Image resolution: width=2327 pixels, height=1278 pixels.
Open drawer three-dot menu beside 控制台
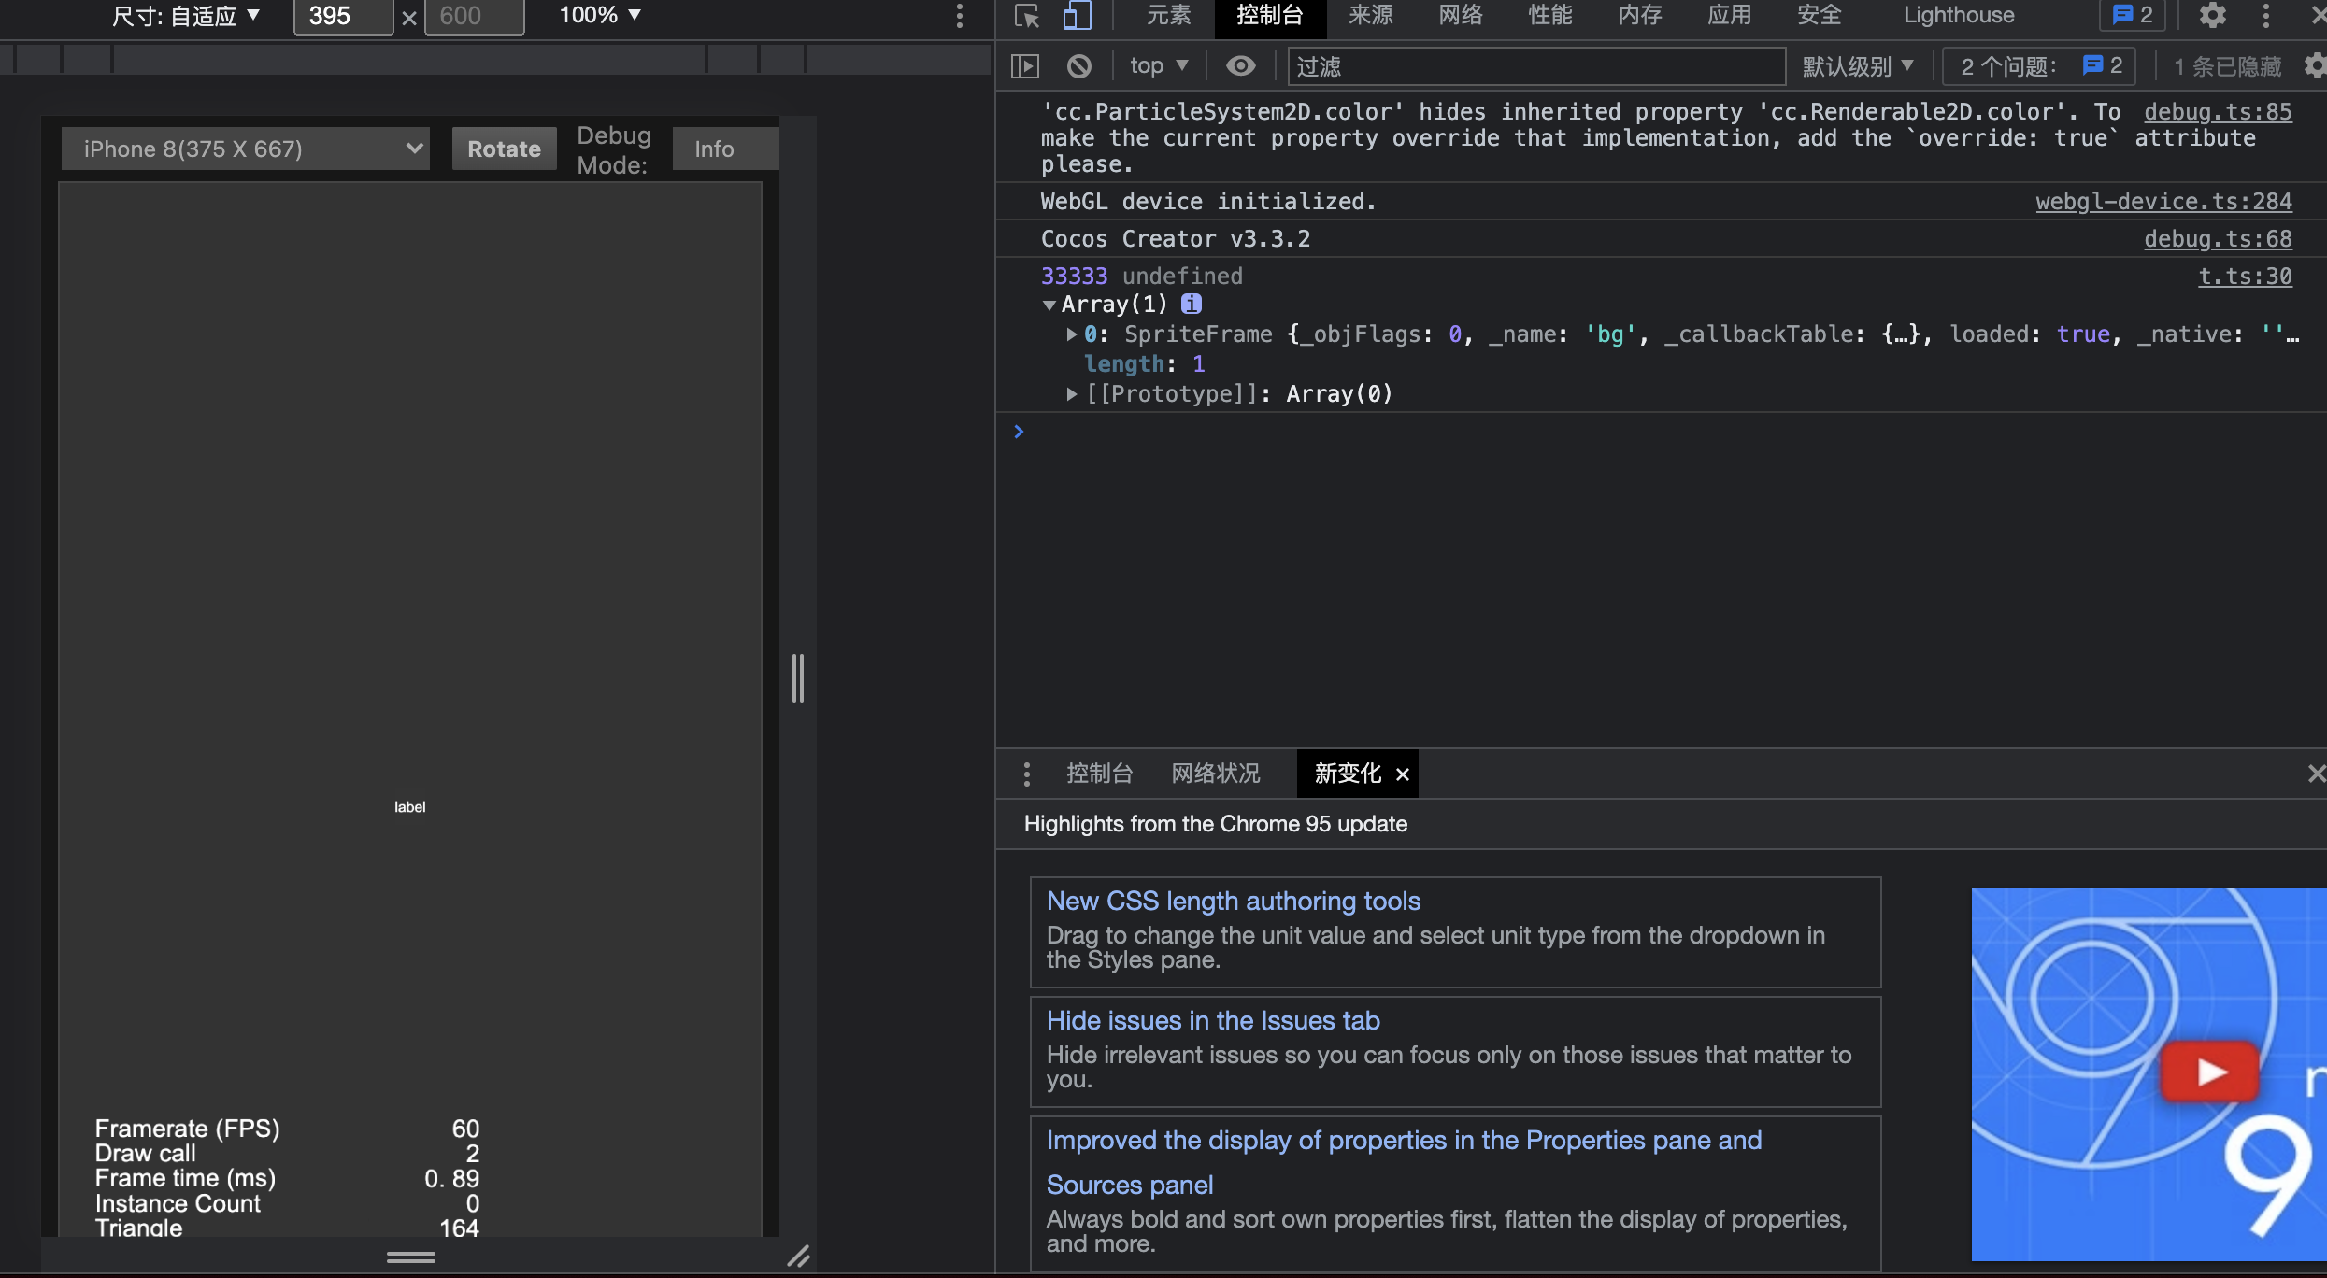pos(1027,774)
